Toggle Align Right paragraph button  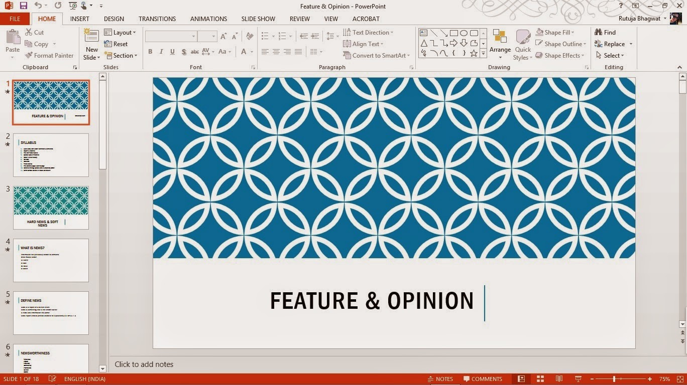click(x=287, y=52)
